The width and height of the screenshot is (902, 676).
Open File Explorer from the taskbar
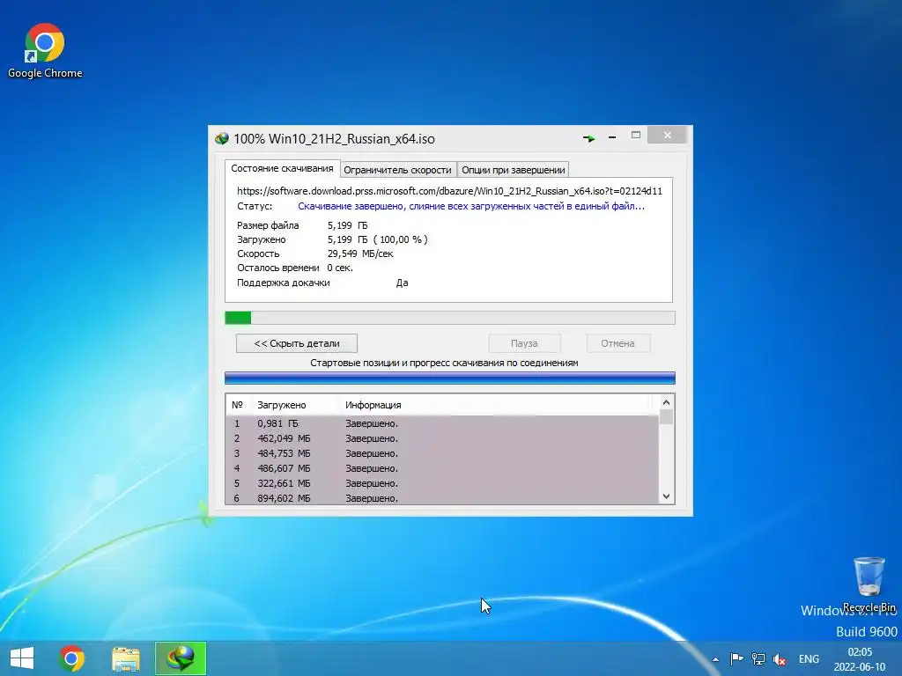pos(125,658)
